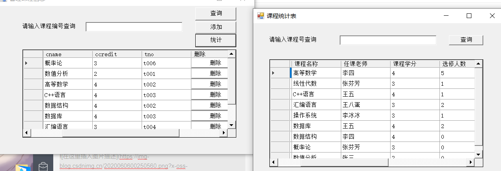Click 删除 button in the 数据结构 row
The image size is (501, 171).
[x=210, y=105]
